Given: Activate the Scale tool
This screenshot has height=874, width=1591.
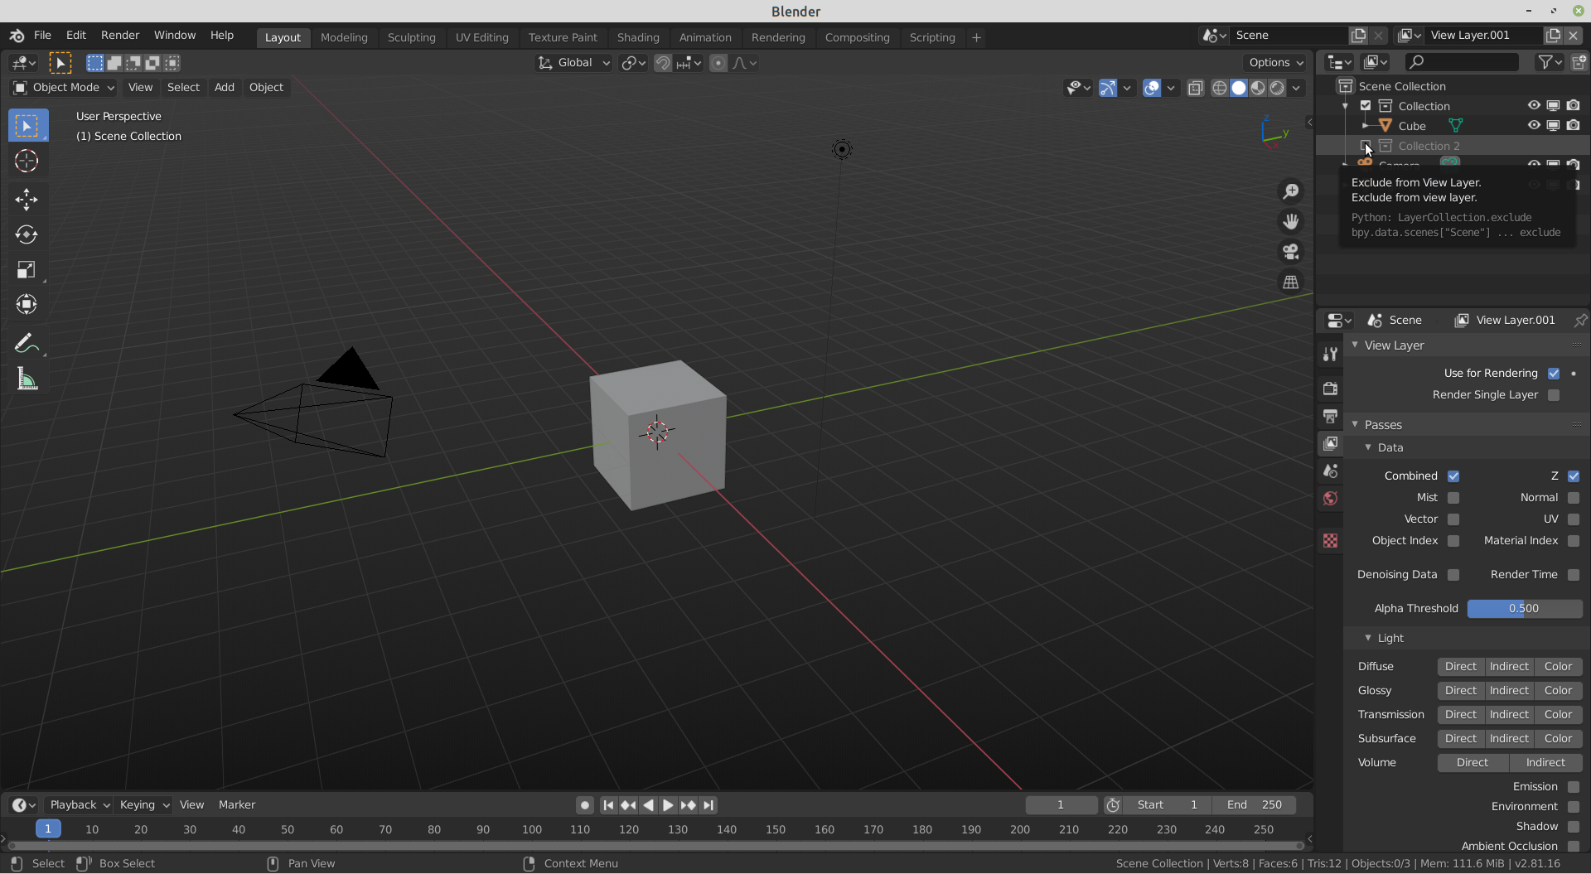Looking at the screenshot, I should 27,269.
